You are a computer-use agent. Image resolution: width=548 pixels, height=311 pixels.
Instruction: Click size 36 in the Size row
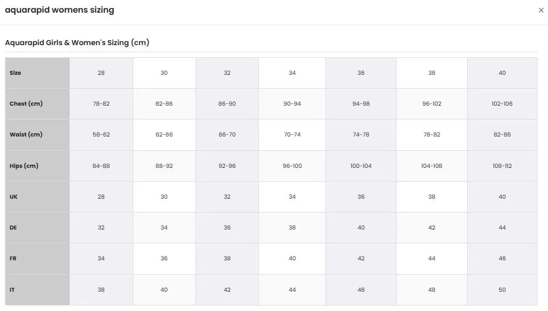click(361, 73)
